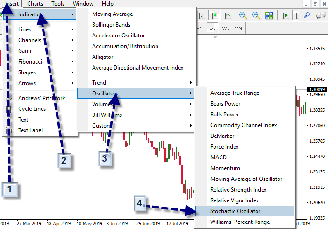The image size is (328, 229).
Task: Expand the Volumes submenu
Action: click(135, 104)
